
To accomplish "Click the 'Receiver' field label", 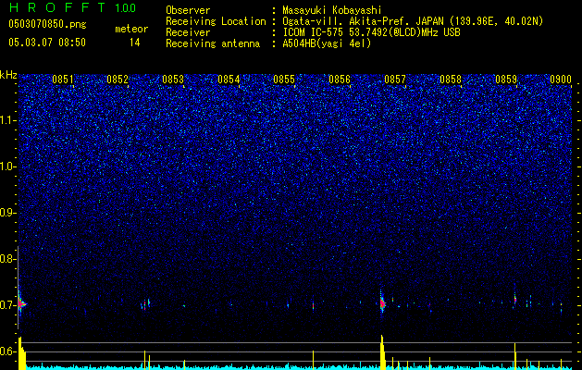I will point(188,32).
